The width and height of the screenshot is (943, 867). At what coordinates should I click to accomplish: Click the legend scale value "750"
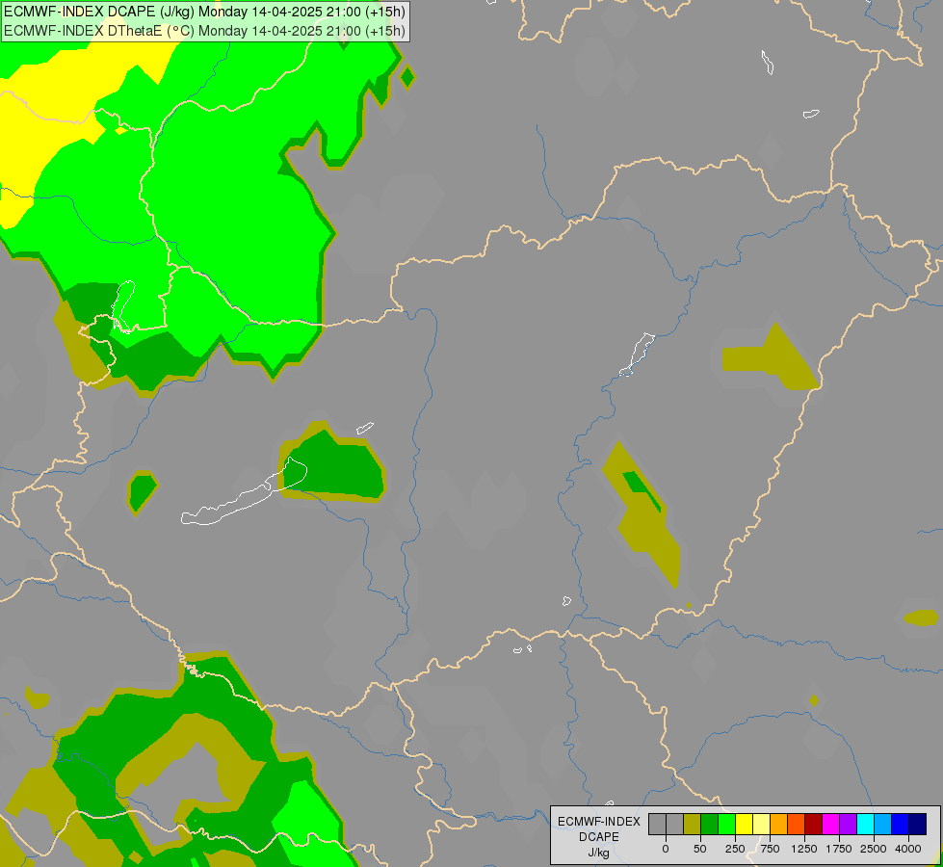click(770, 849)
